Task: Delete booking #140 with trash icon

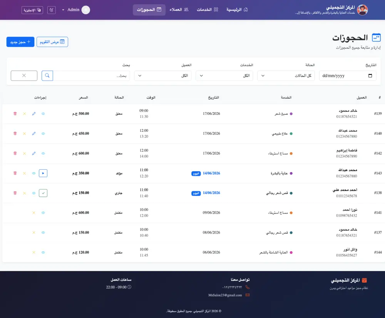Action: click(15, 134)
